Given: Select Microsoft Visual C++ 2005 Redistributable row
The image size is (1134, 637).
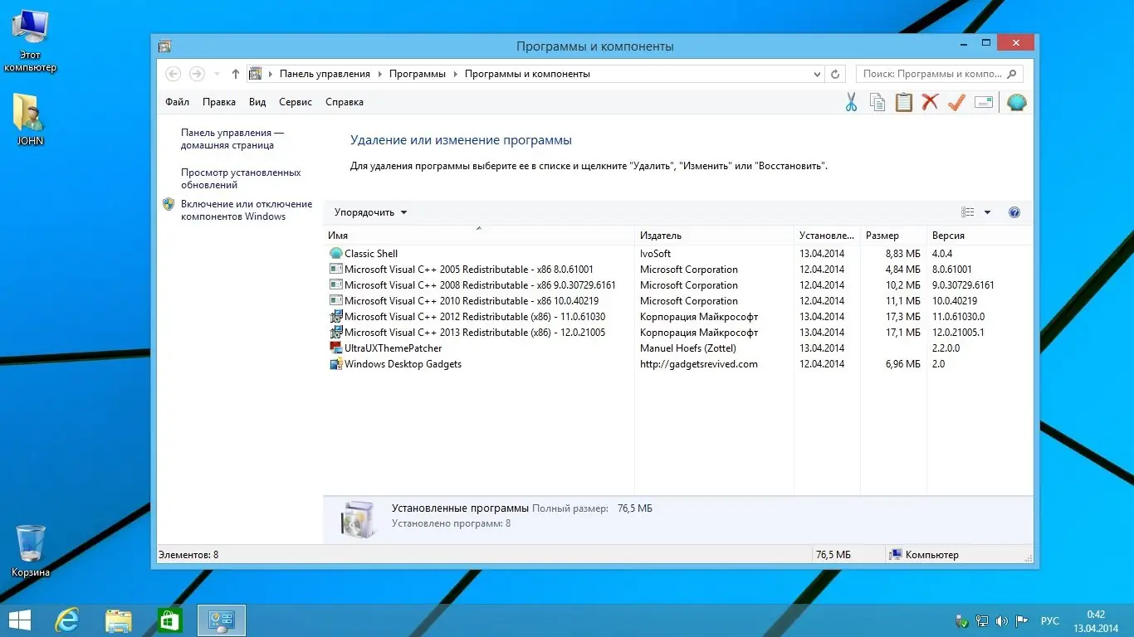Looking at the screenshot, I should click(x=677, y=270).
